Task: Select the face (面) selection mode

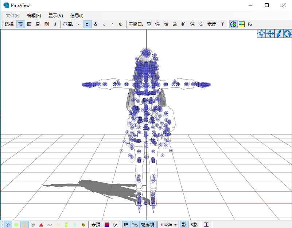Action: [29, 24]
